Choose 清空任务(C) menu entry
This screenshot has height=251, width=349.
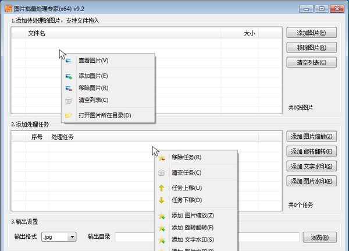[196, 173]
